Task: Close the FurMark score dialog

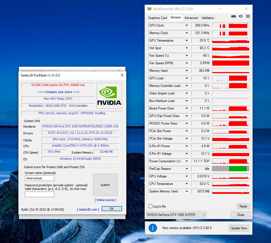Action: point(122,75)
